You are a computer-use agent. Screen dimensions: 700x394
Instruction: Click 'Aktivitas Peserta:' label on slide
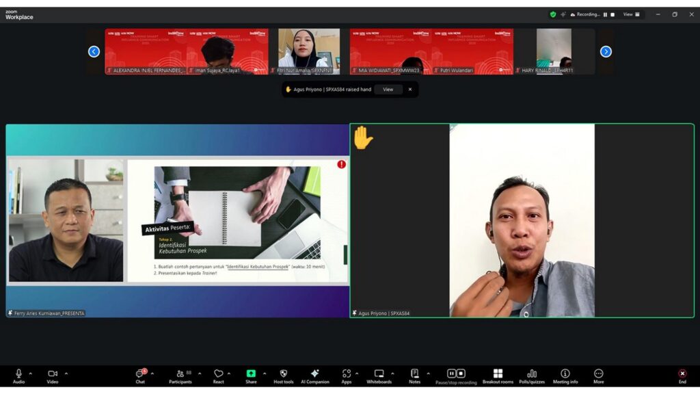(167, 228)
